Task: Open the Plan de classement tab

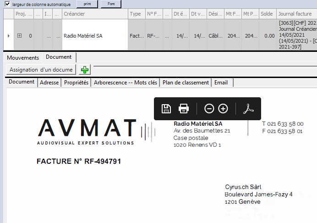Action: 186,83
